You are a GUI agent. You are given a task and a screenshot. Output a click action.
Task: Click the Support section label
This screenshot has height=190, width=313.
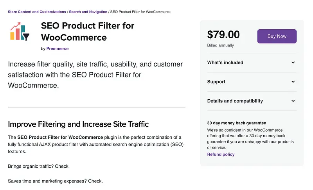(x=216, y=82)
